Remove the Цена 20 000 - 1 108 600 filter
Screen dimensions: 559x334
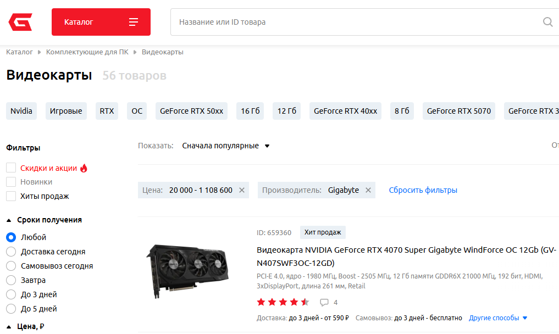pyautogui.click(x=242, y=191)
